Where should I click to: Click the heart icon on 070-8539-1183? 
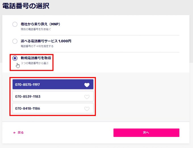click(87, 97)
